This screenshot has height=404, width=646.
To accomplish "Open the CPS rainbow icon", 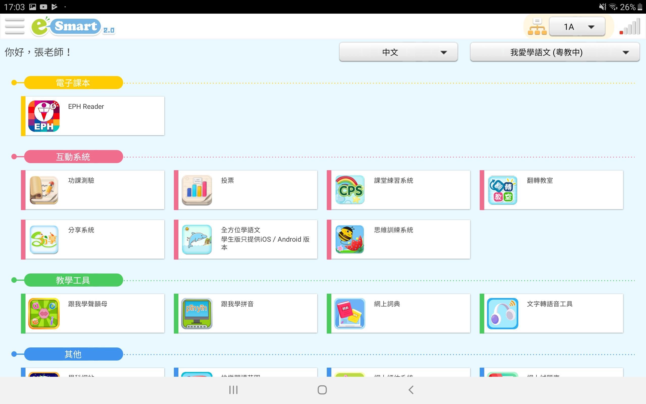I will point(350,190).
